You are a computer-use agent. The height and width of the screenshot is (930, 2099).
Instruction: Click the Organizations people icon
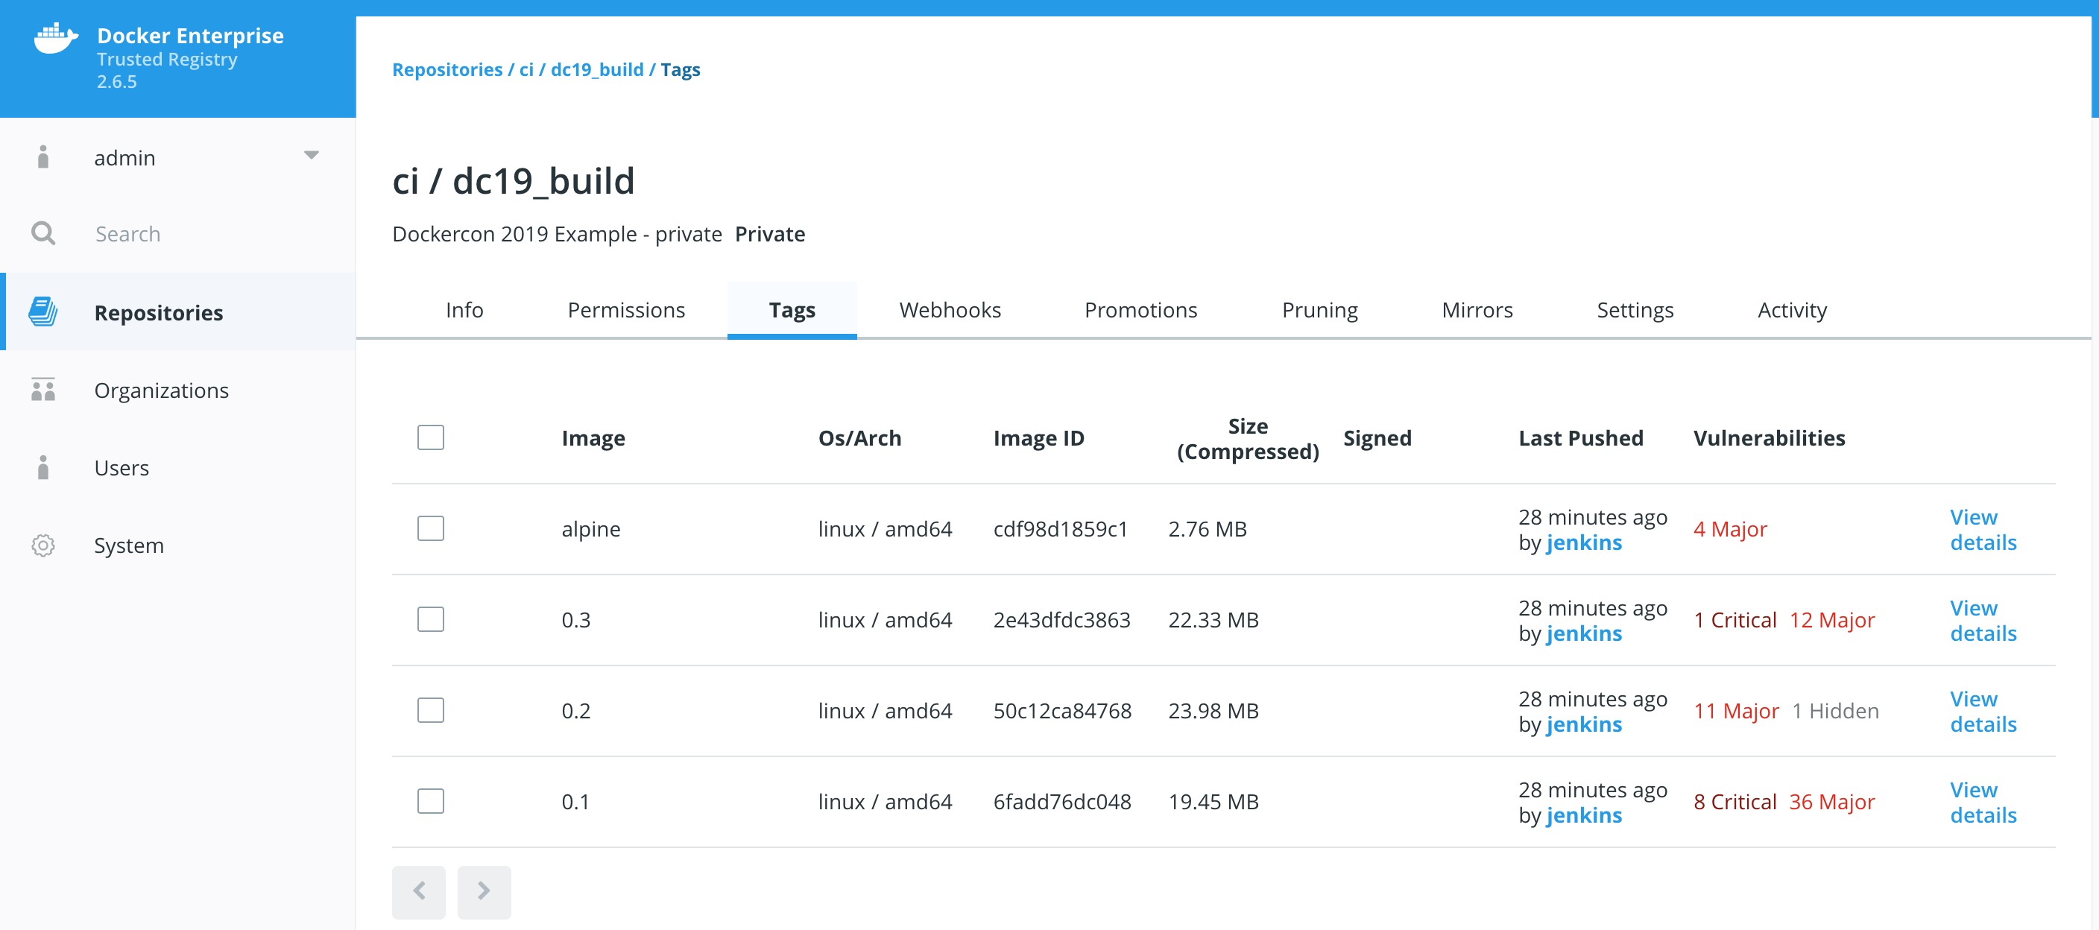[43, 390]
